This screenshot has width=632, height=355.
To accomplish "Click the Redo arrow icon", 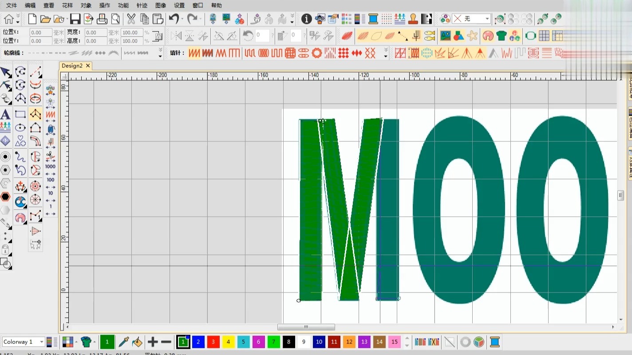I will click(x=192, y=19).
